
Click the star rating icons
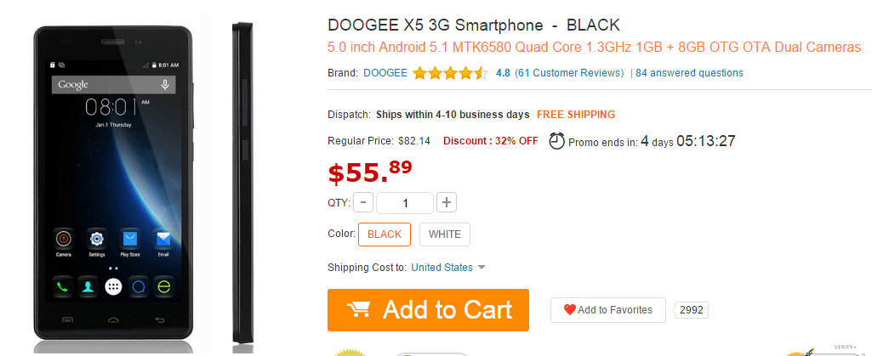450,73
